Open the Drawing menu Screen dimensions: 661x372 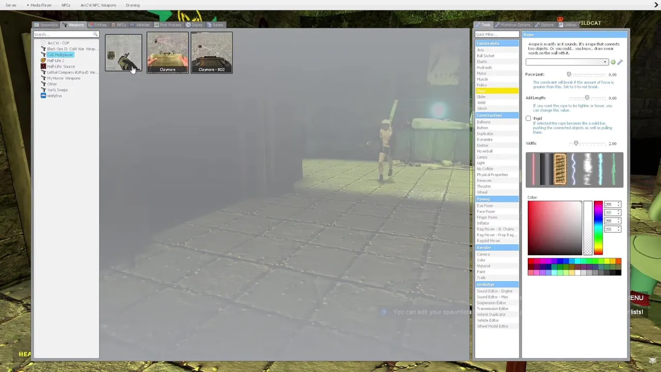click(133, 5)
